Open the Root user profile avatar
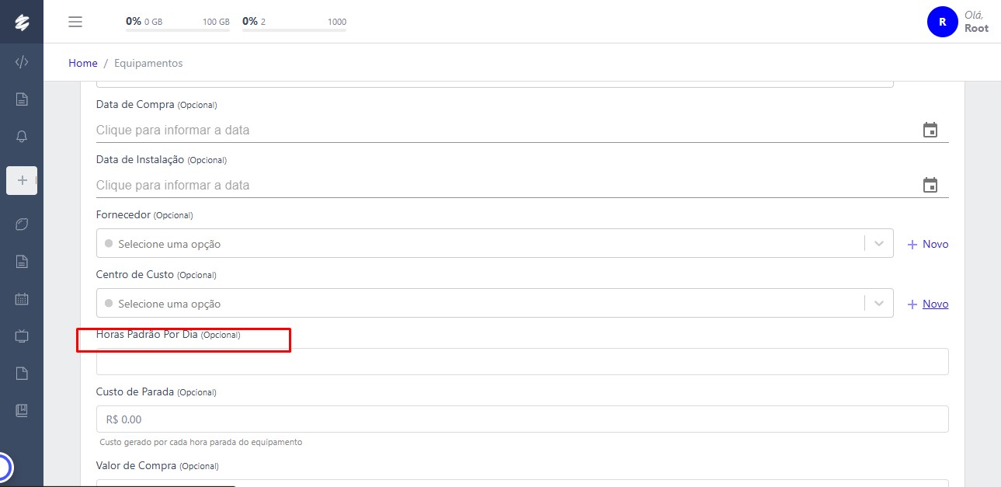Viewport: 1001px width, 487px height. point(942,22)
